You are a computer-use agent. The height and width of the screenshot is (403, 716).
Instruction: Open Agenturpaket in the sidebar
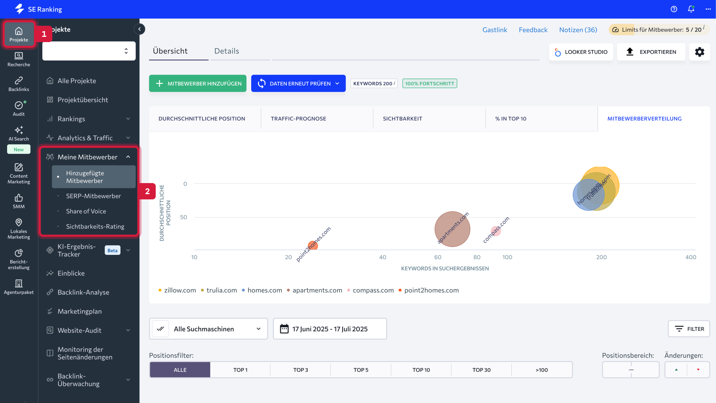coord(19,287)
